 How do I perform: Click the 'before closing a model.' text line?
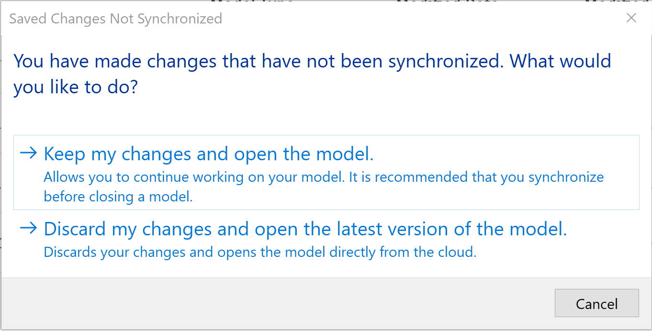[x=118, y=197]
